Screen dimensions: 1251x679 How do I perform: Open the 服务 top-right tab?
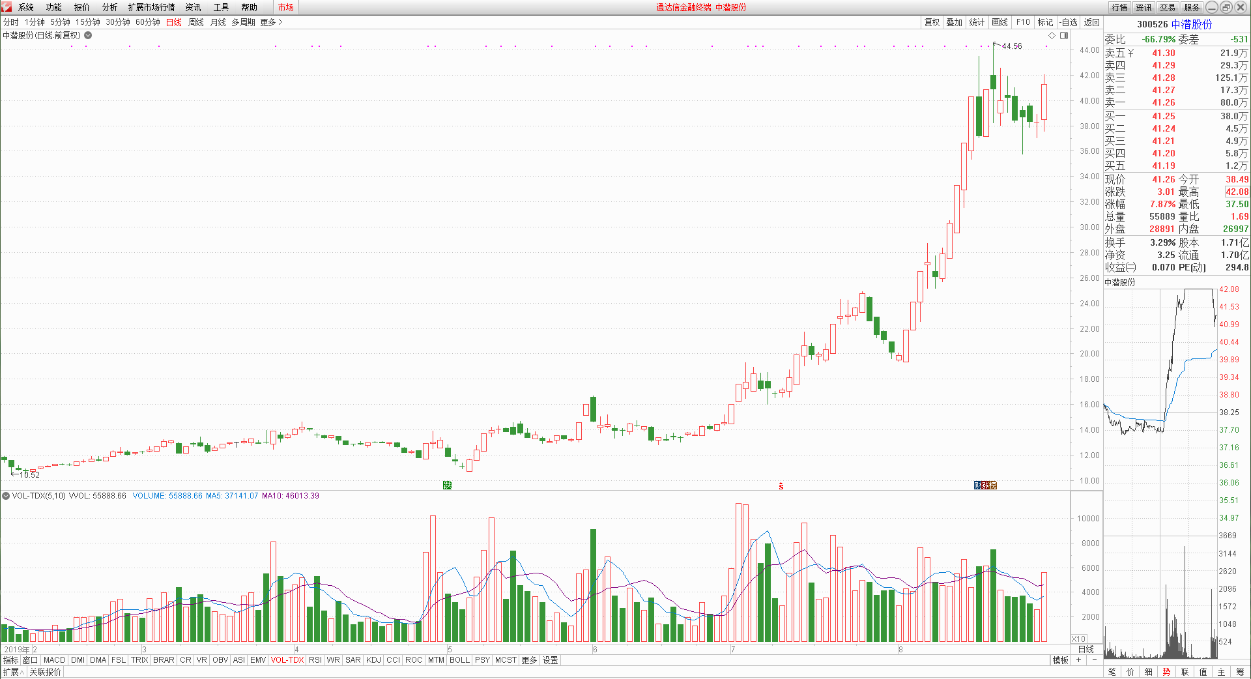tap(1192, 7)
